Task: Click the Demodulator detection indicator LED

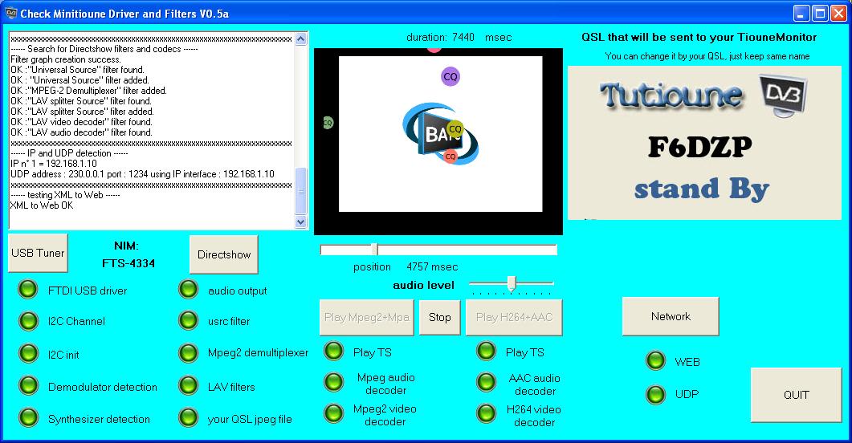Action: pos(28,385)
